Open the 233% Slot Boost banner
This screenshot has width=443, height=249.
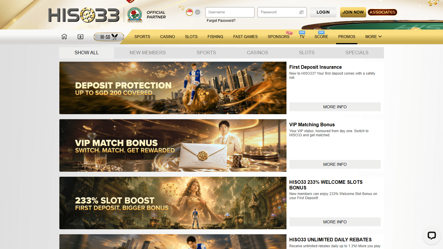[173, 203]
